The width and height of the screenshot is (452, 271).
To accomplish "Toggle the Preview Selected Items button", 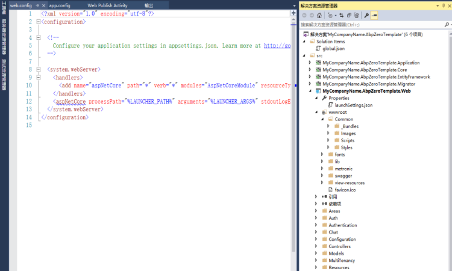I will (x=374, y=15).
